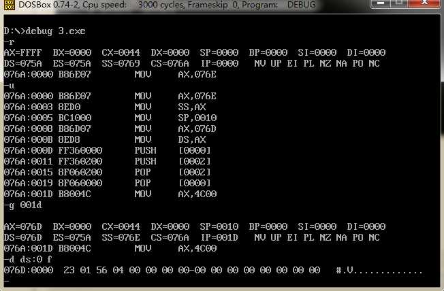Click the opcode 'FF360200' in the listing
This screenshot has width=444, height=291.
click(x=80, y=161)
